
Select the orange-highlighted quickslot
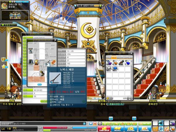pos(155,129)
